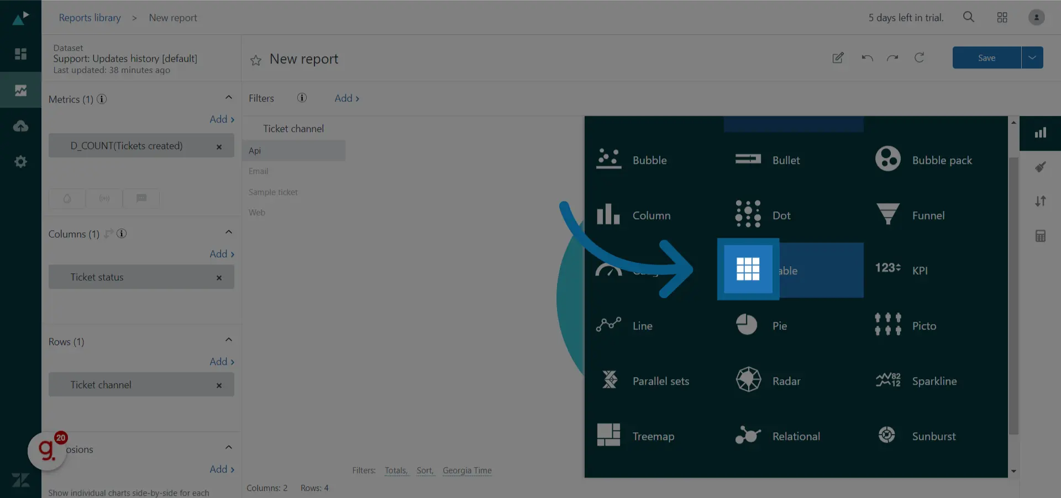
Task: Select the Sparkline visualization
Action: 916,381
